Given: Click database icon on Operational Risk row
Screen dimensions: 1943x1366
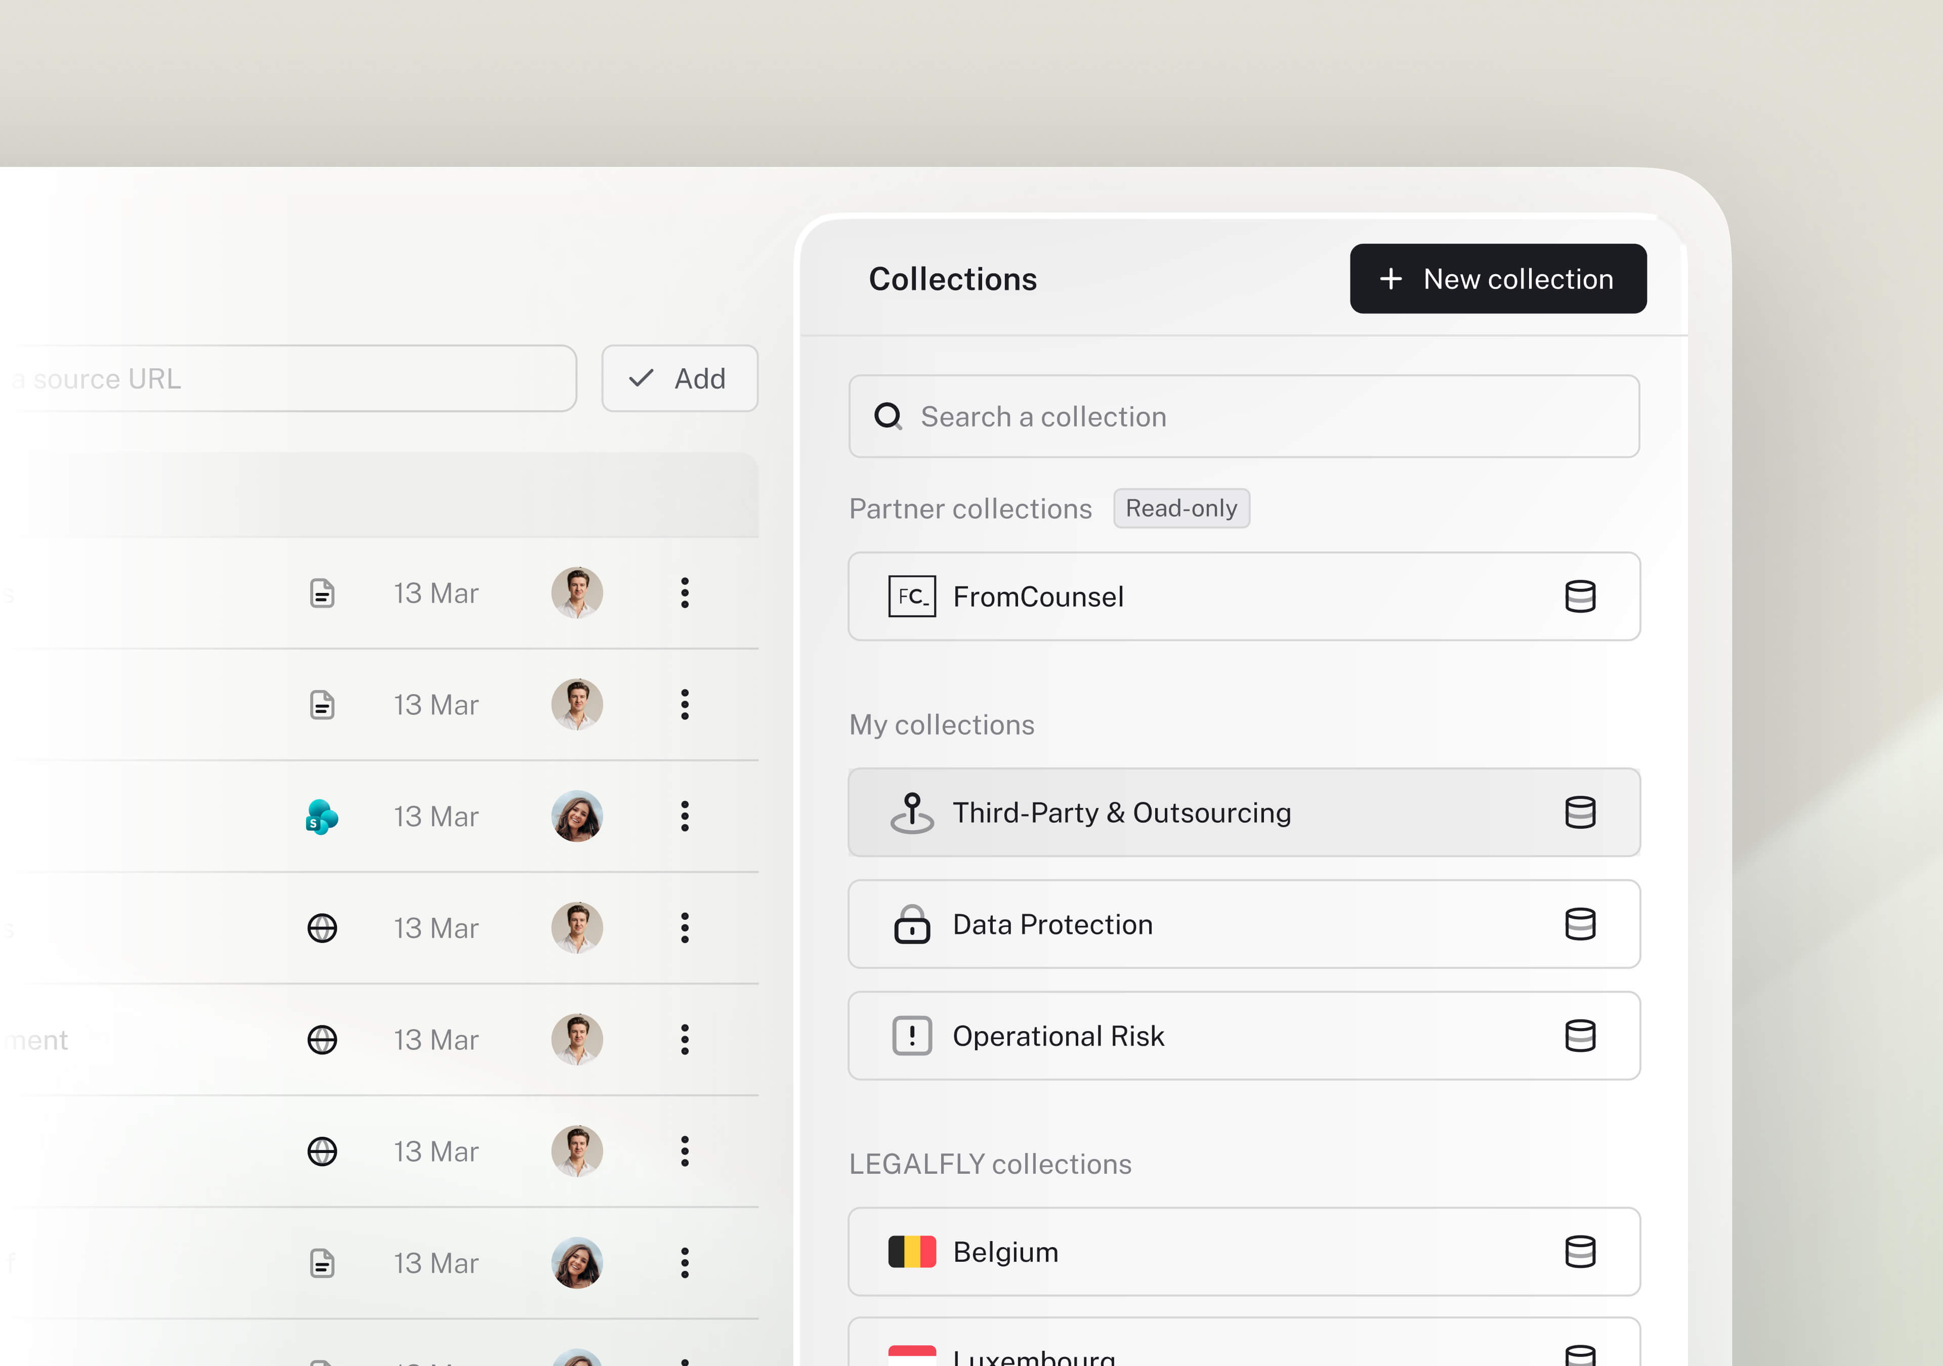Looking at the screenshot, I should pyautogui.click(x=1579, y=1036).
